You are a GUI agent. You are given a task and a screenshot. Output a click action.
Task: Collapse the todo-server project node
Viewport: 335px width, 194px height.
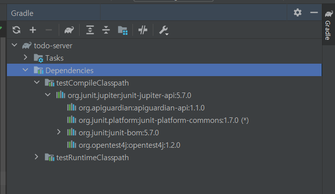pyautogui.click(x=14, y=45)
